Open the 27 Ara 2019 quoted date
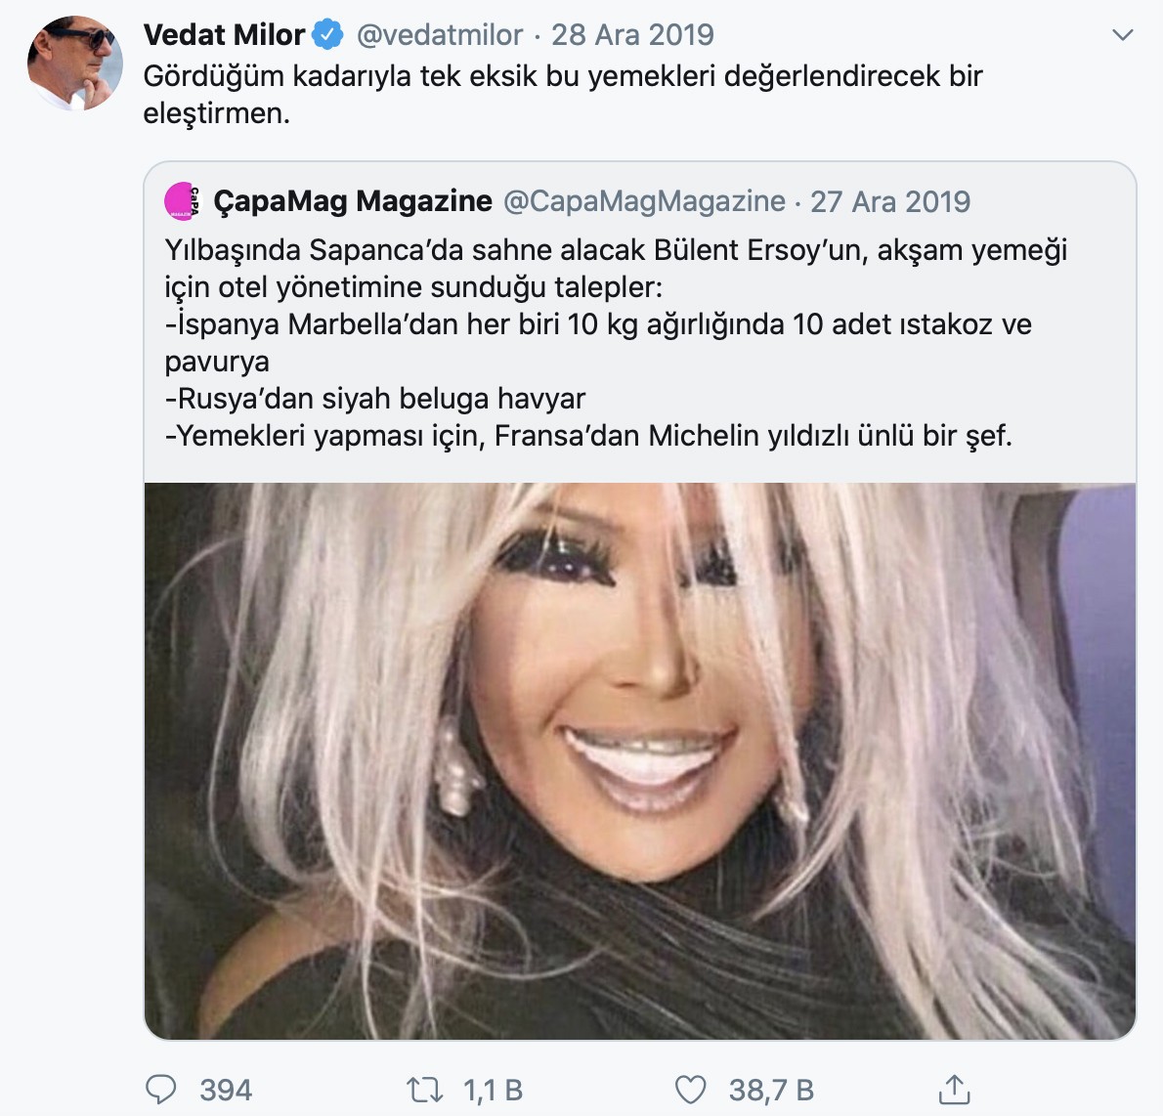Screen dimensions: 1163x1116 point(890,201)
